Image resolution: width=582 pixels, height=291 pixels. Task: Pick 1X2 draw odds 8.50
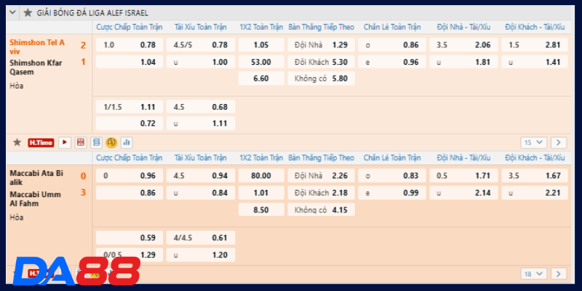click(261, 210)
